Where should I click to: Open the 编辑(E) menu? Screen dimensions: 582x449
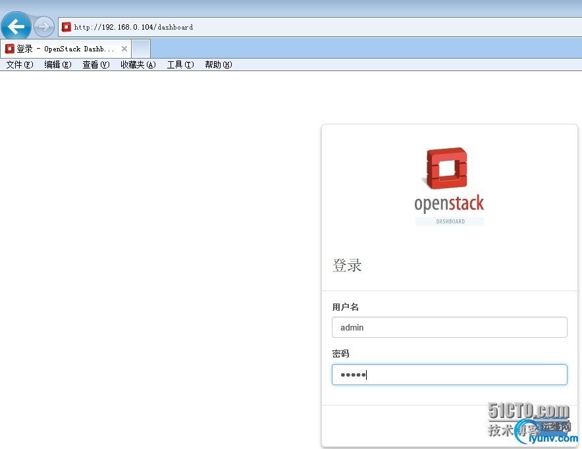[58, 65]
